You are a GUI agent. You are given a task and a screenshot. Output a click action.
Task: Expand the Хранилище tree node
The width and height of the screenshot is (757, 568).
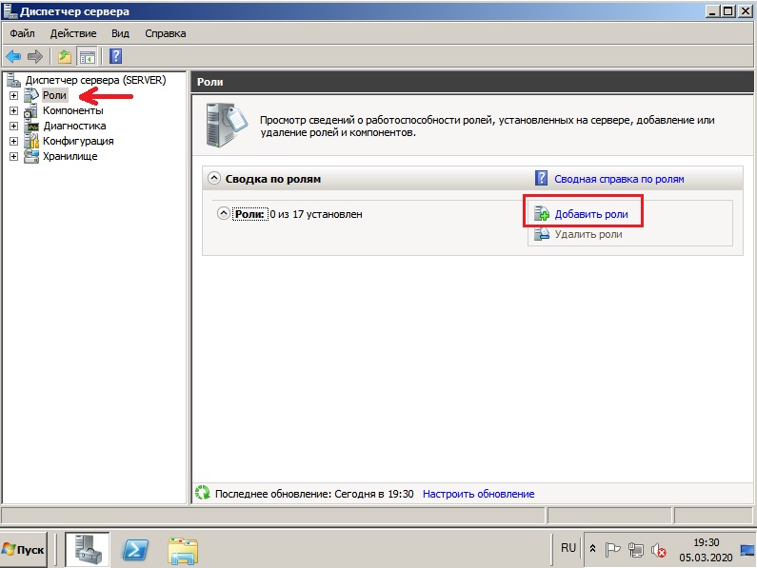[x=13, y=157]
